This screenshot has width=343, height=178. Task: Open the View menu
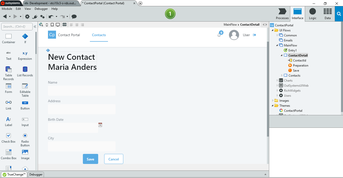tap(28, 9)
